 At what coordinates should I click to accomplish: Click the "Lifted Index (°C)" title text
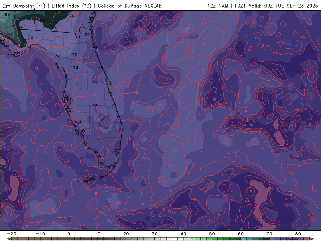point(71,6)
